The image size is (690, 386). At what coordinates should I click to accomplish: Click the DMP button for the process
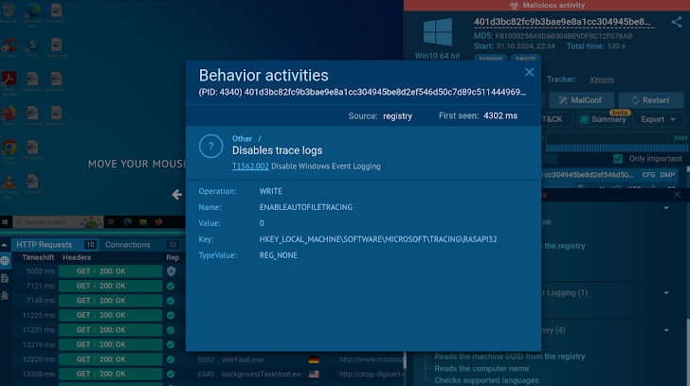[x=668, y=175]
